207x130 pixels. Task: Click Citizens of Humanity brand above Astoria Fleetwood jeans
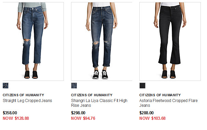pyautogui.click(x=160, y=95)
